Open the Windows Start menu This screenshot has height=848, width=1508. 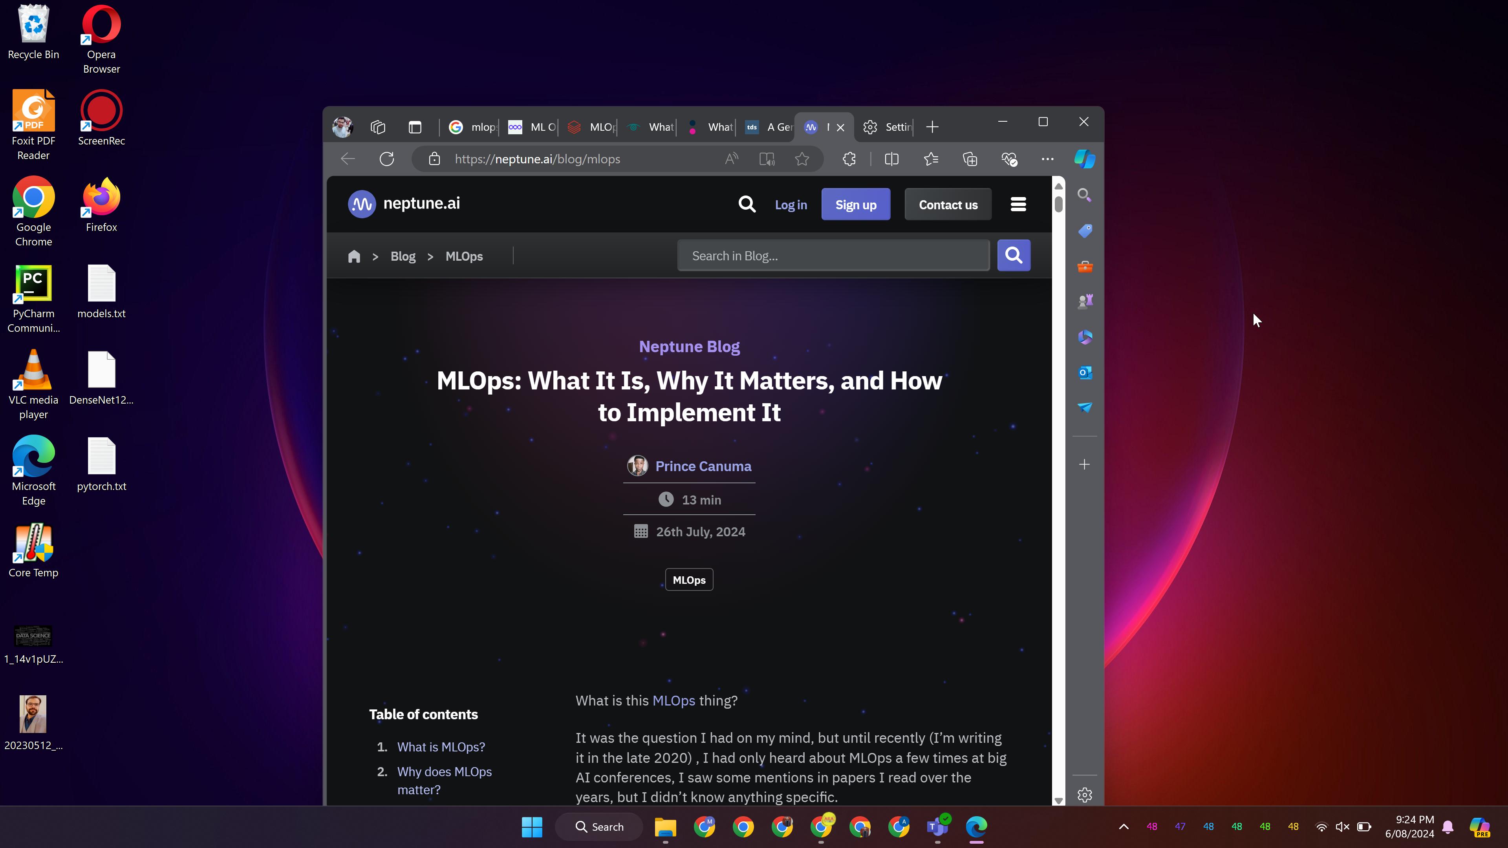pyautogui.click(x=532, y=827)
